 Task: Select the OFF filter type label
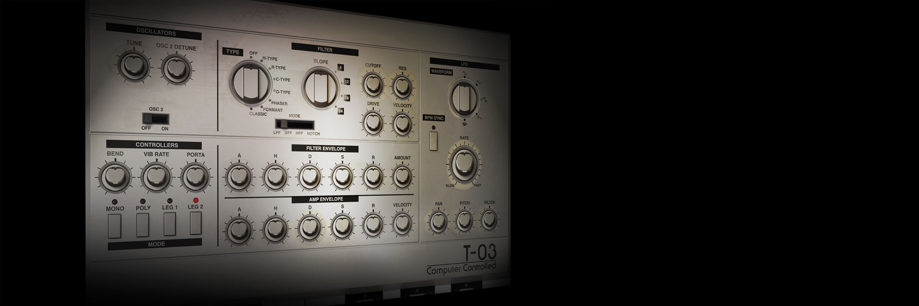(254, 53)
